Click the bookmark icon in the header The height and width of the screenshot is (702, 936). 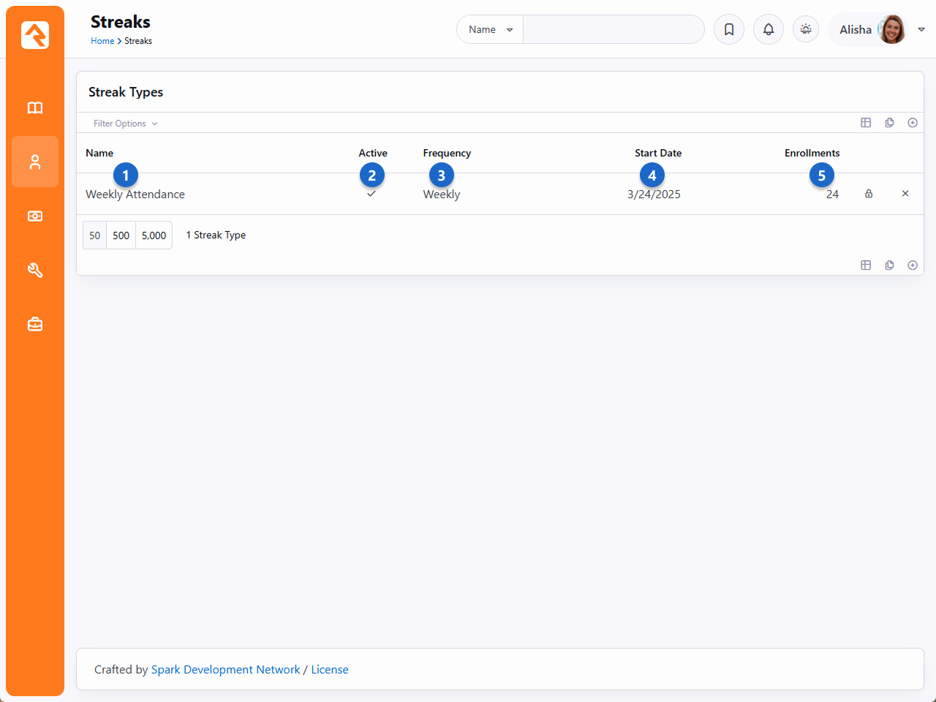click(x=728, y=30)
